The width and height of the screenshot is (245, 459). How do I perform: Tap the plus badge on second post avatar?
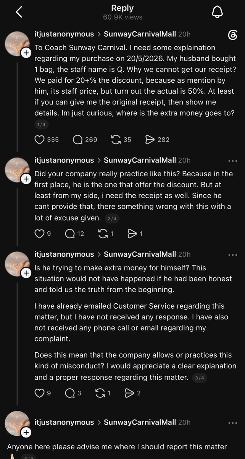point(26,179)
